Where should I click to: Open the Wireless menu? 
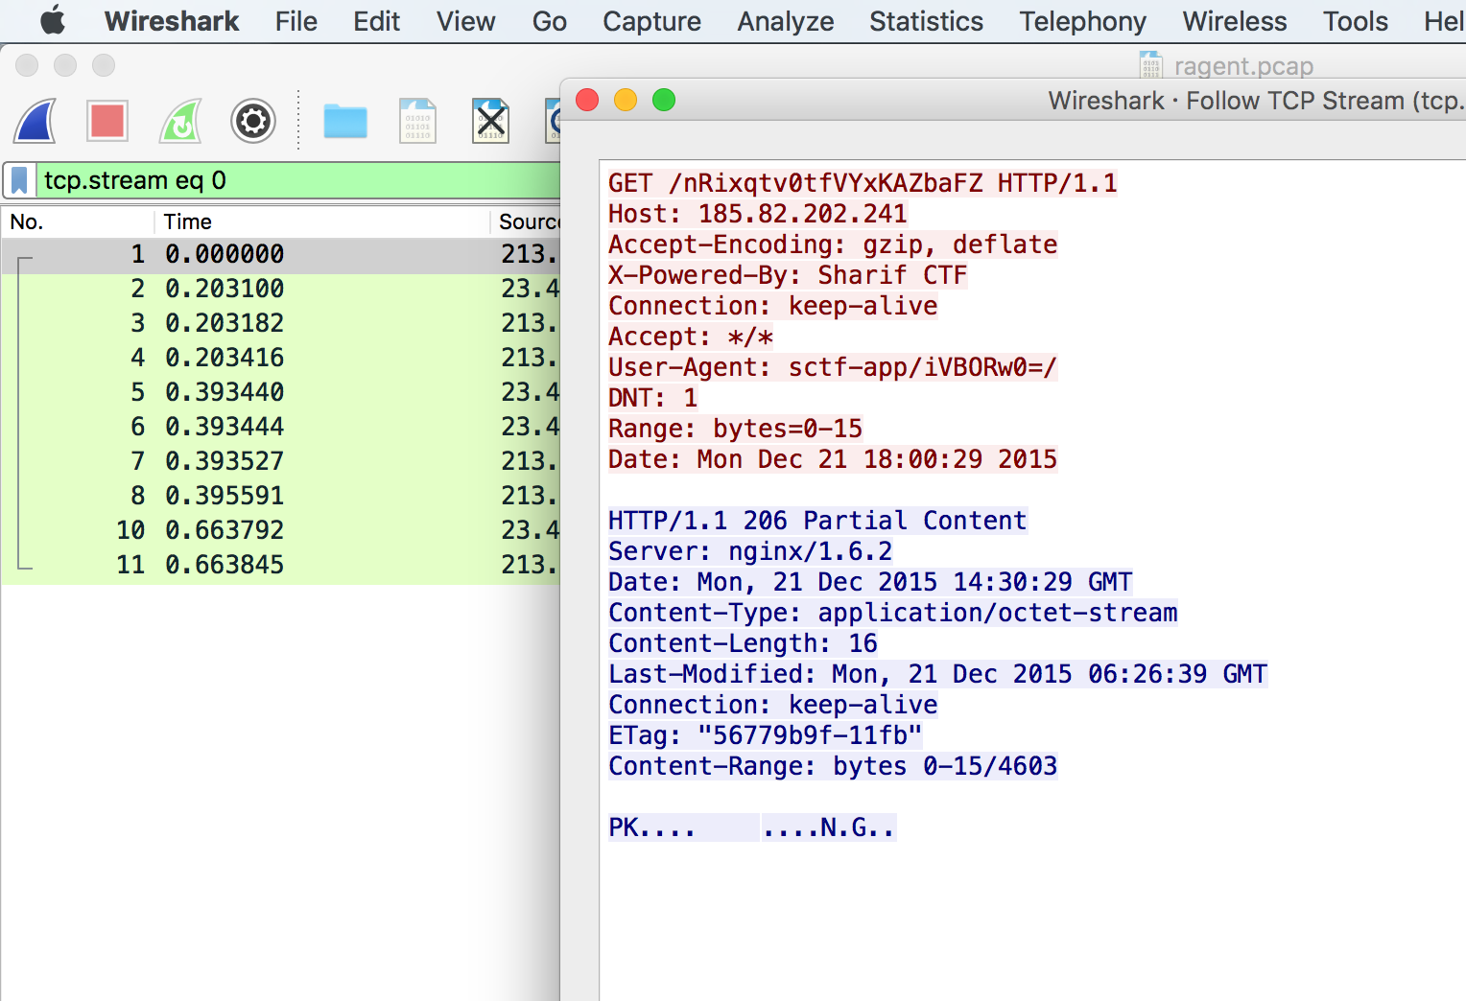(x=1234, y=21)
